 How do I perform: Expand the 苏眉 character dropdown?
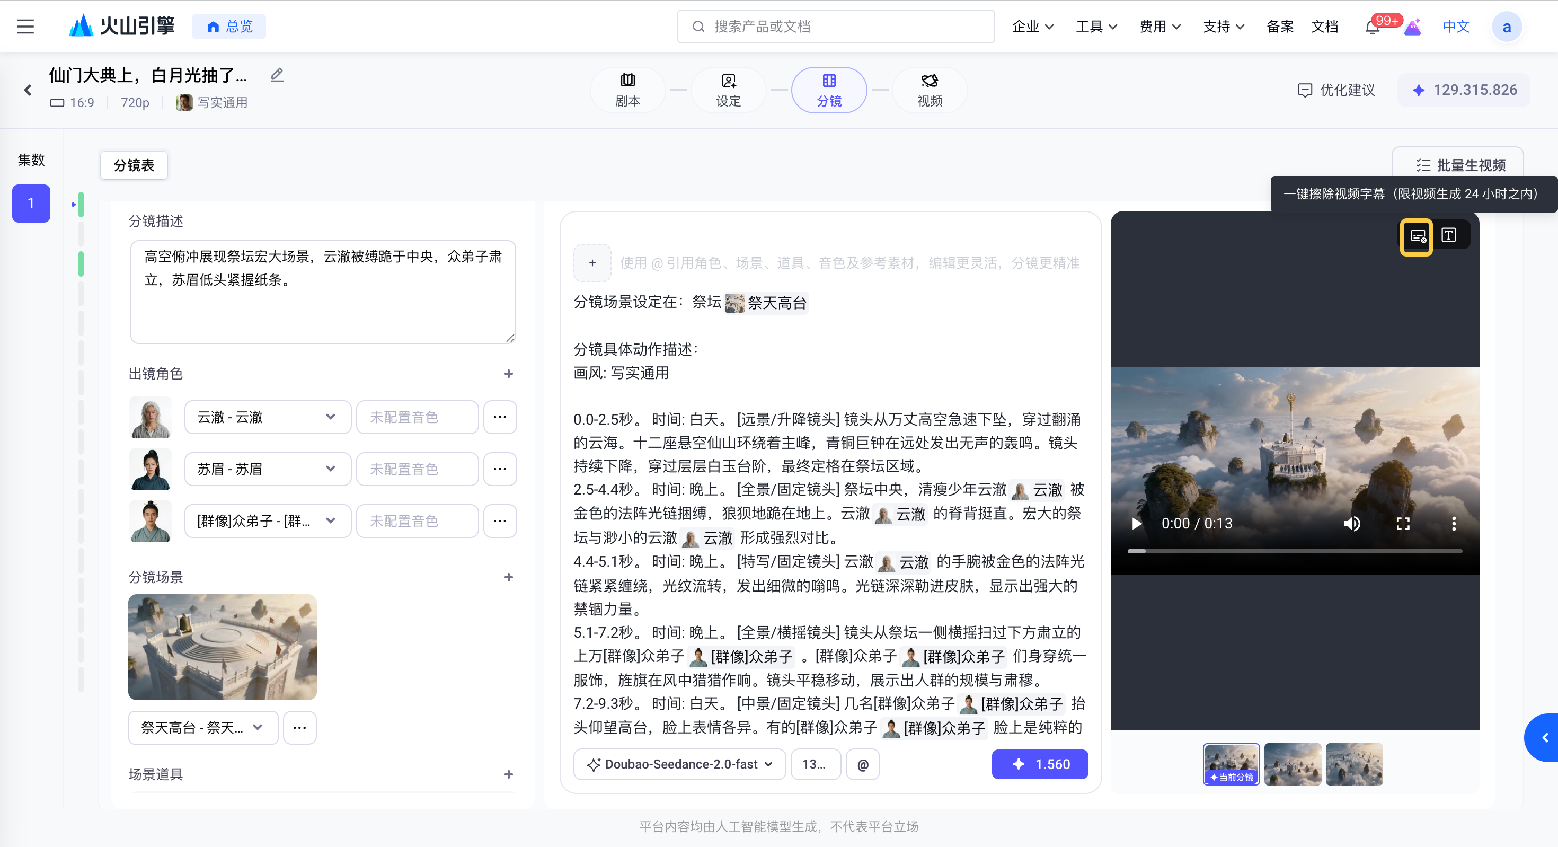pyautogui.click(x=267, y=469)
